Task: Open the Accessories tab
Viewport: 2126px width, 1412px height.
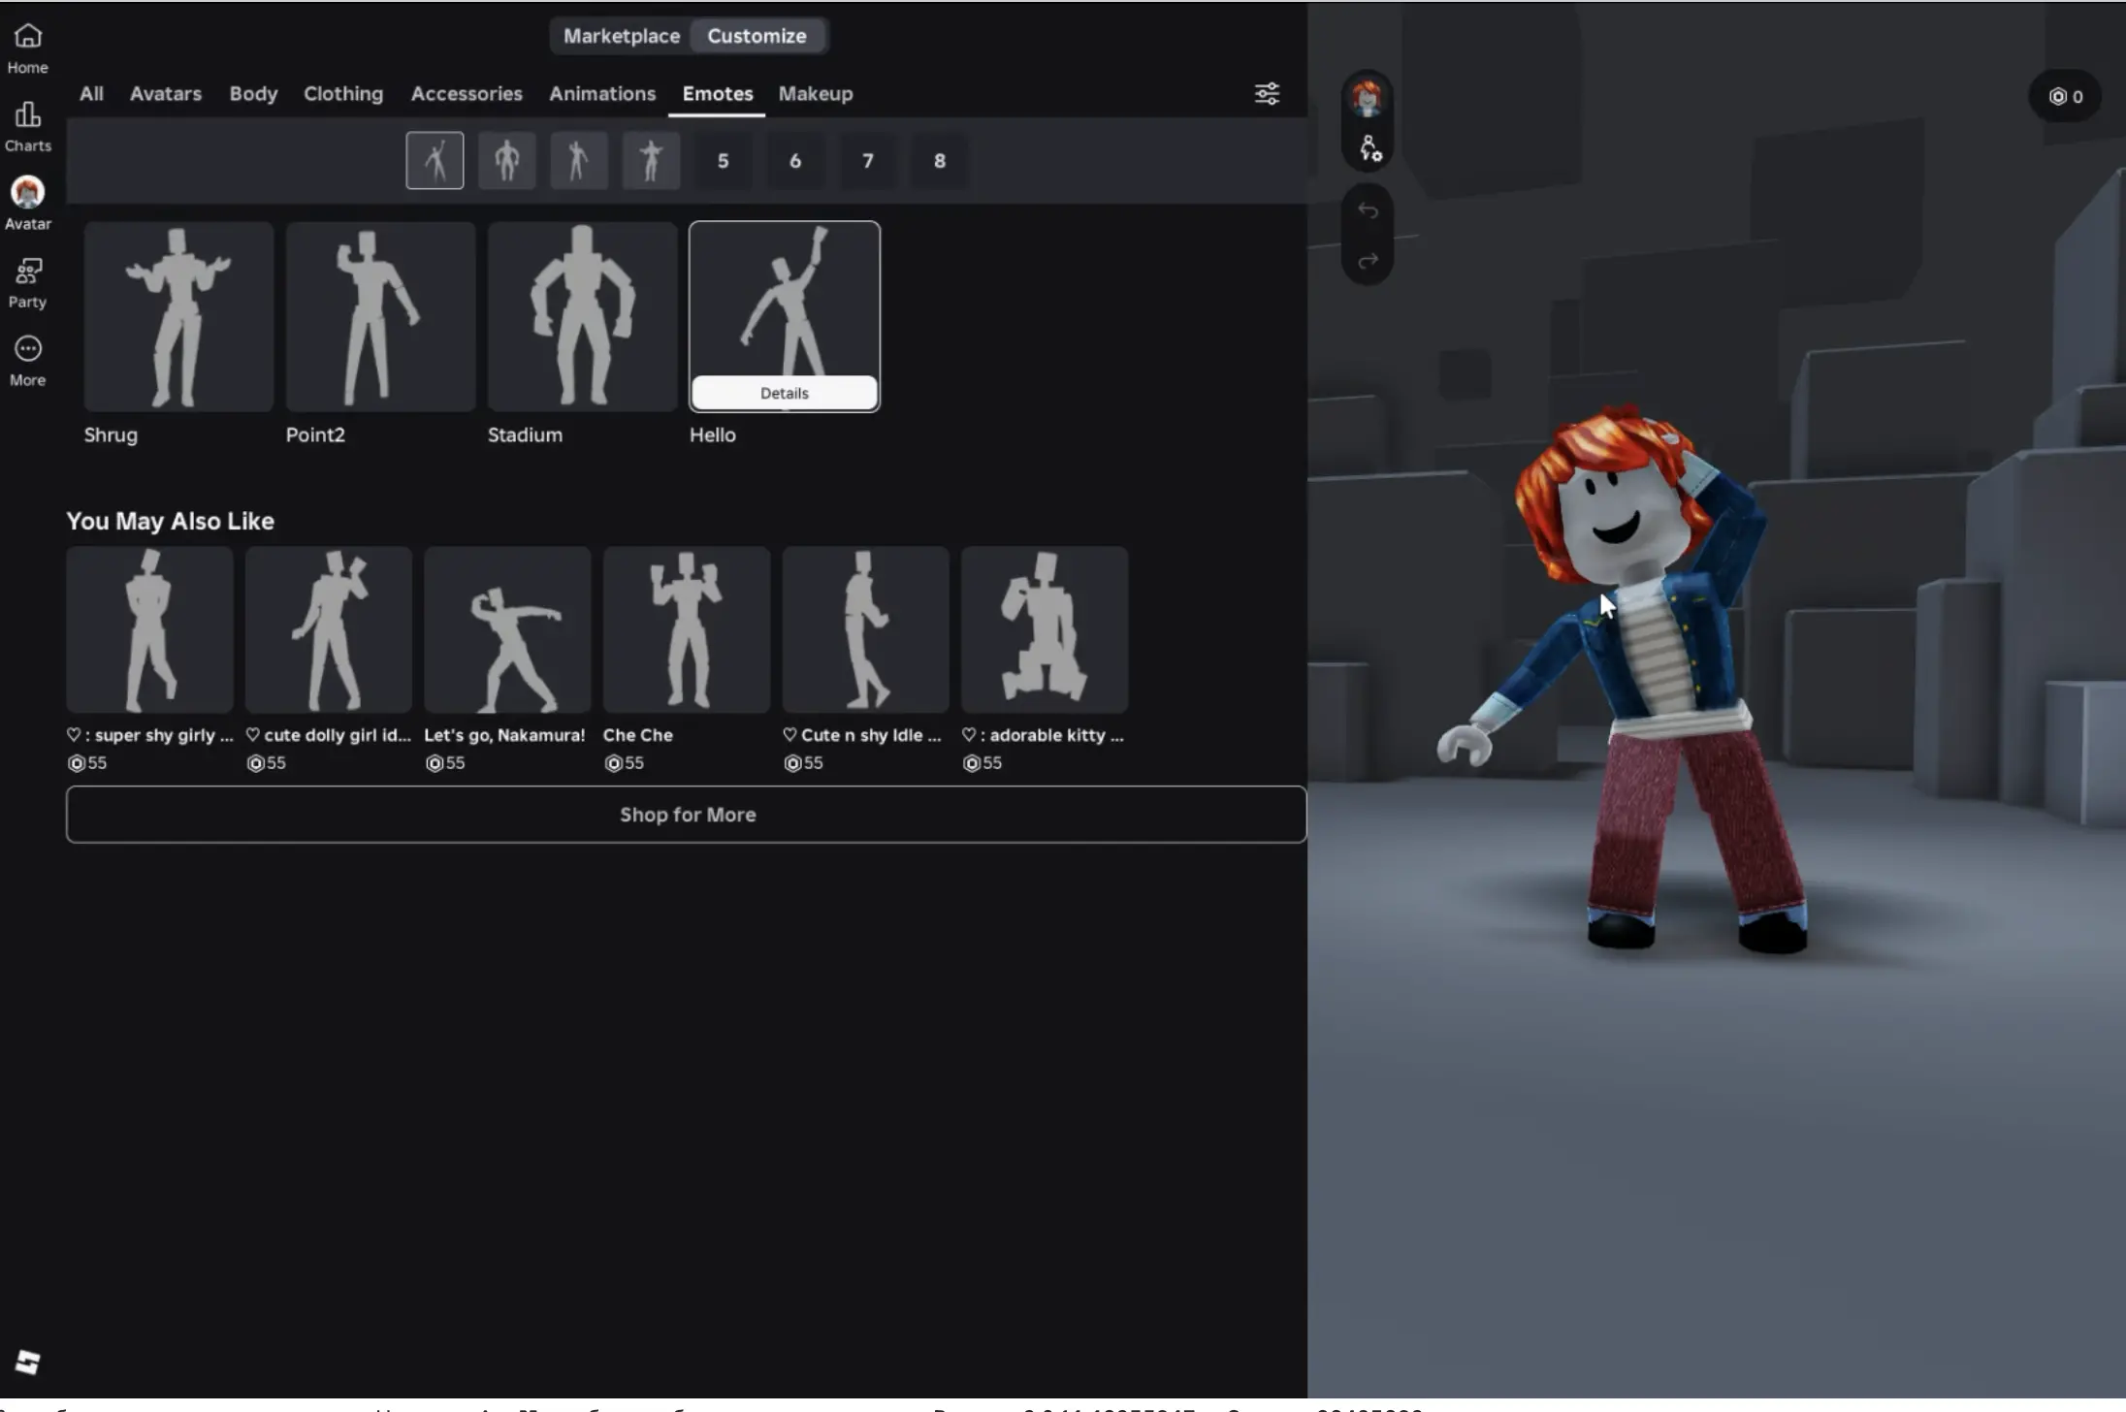Action: pos(467,94)
